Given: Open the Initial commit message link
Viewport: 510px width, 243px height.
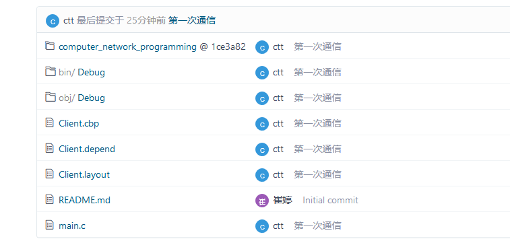Looking at the screenshot, I should click(330, 201).
